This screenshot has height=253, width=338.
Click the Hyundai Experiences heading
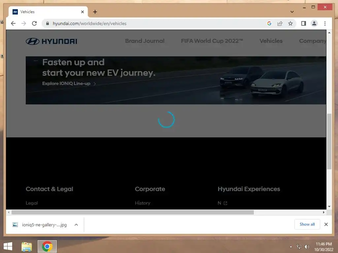tap(249, 189)
